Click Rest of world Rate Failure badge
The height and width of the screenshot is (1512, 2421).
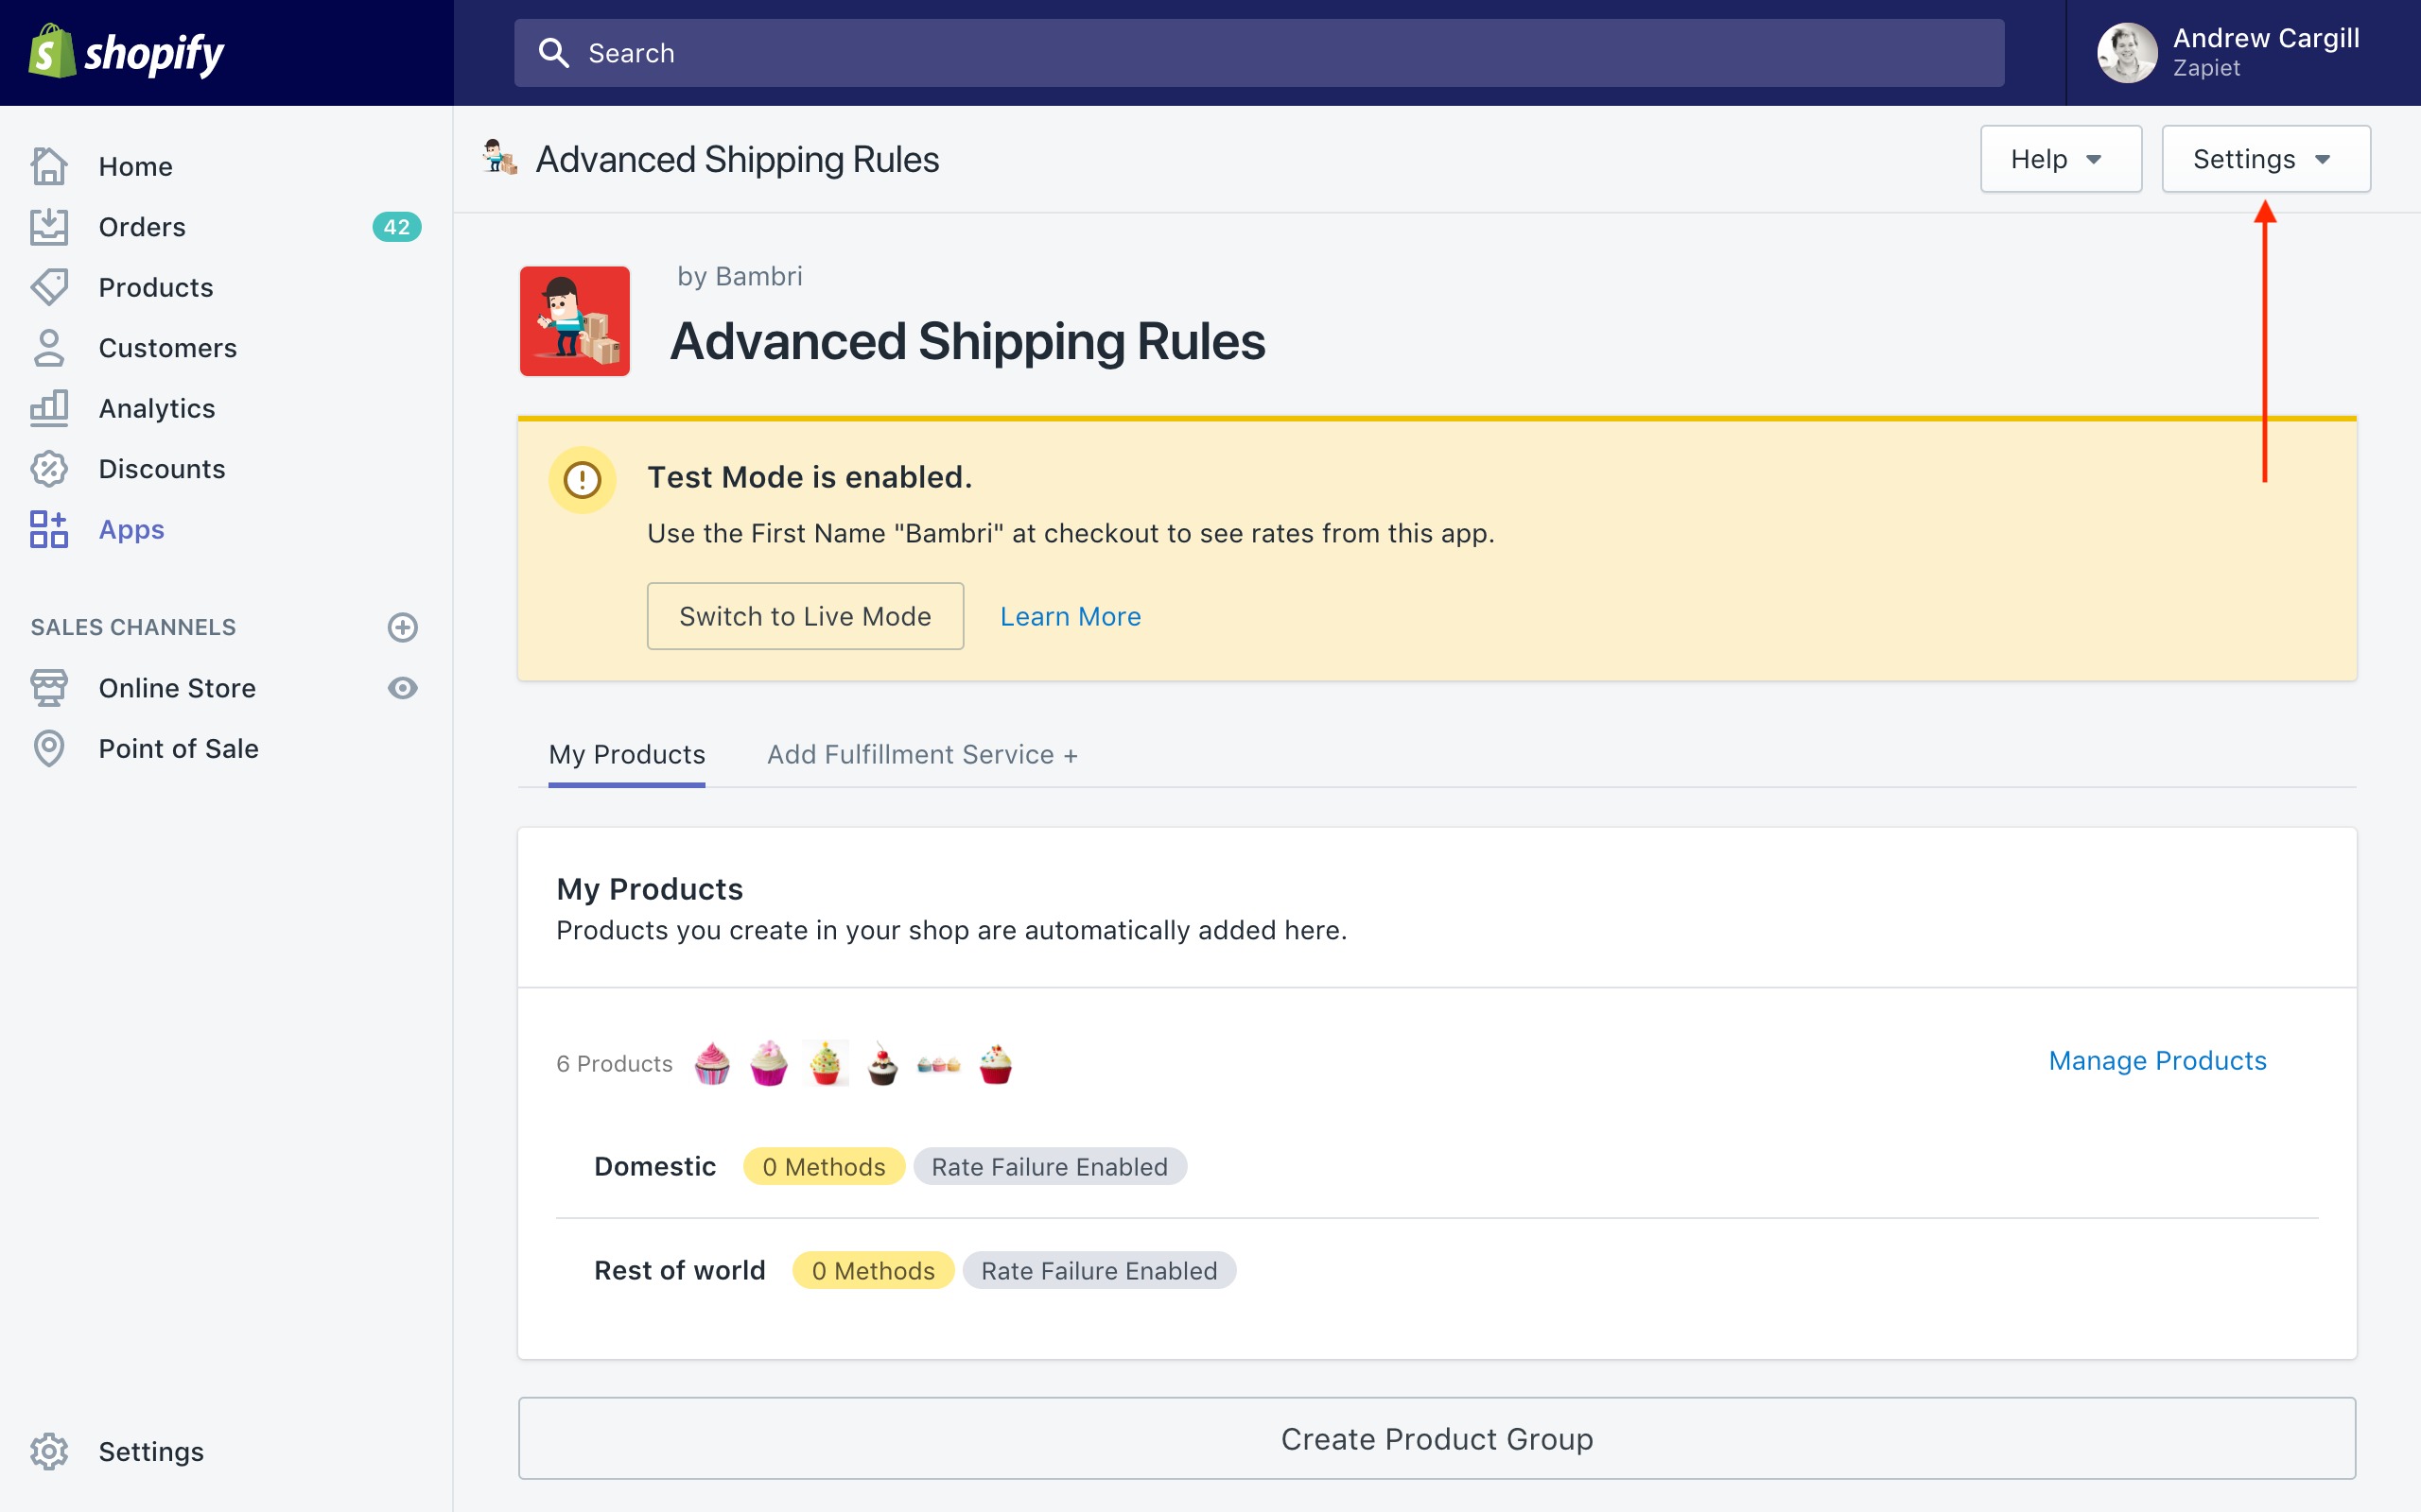(x=1099, y=1270)
